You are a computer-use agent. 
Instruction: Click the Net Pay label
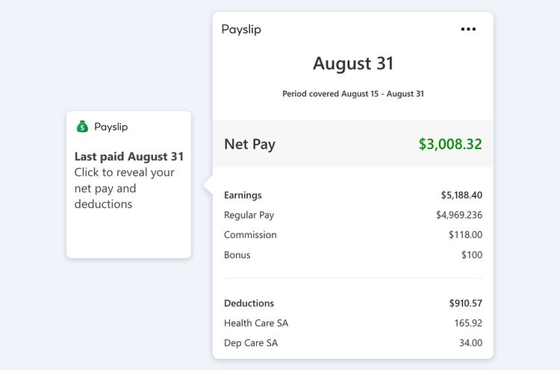point(249,144)
